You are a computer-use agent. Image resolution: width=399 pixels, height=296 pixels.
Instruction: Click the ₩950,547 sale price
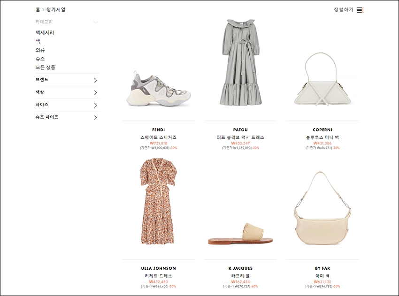coord(240,143)
